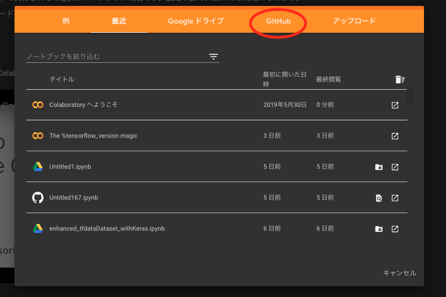View Untitled167.ipynb source on GitHub icon

(x=379, y=198)
